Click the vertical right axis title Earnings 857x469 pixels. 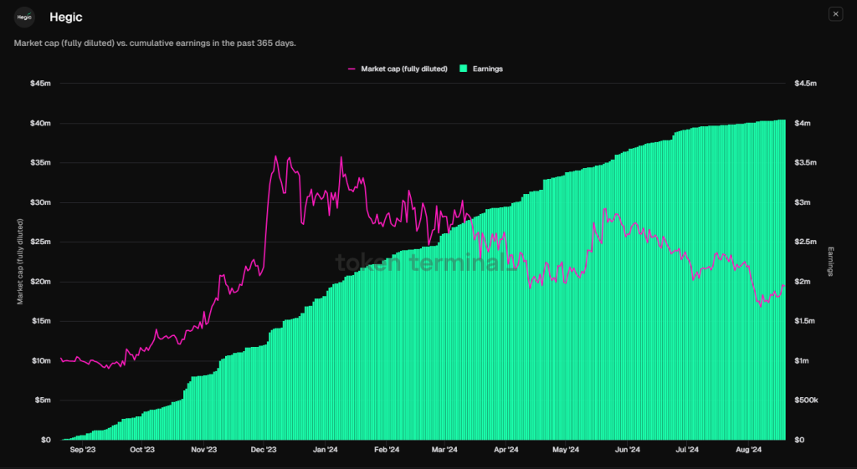(x=831, y=261)
